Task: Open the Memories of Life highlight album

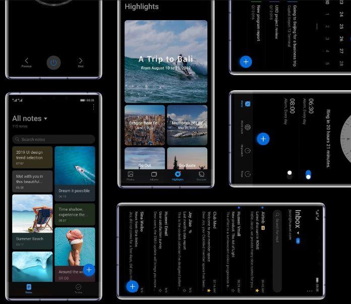Action: [x=187, y=125]
